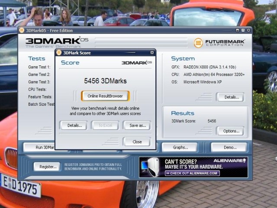This screenshot has width=277, height=208.
Task: Close the 3DMark Score dialog with Close button
Action: point(137,142)
